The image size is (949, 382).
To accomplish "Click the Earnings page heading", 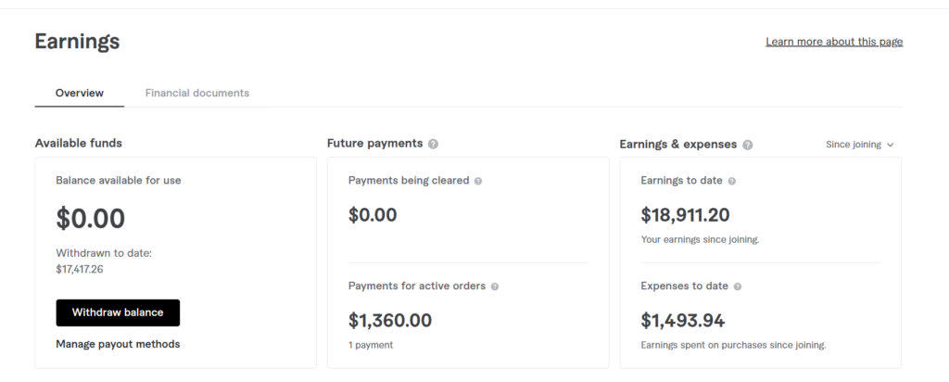I will [77, 42].
